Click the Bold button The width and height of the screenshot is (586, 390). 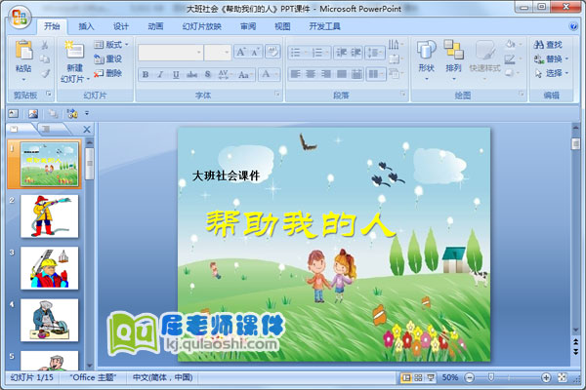pos(146,74)
